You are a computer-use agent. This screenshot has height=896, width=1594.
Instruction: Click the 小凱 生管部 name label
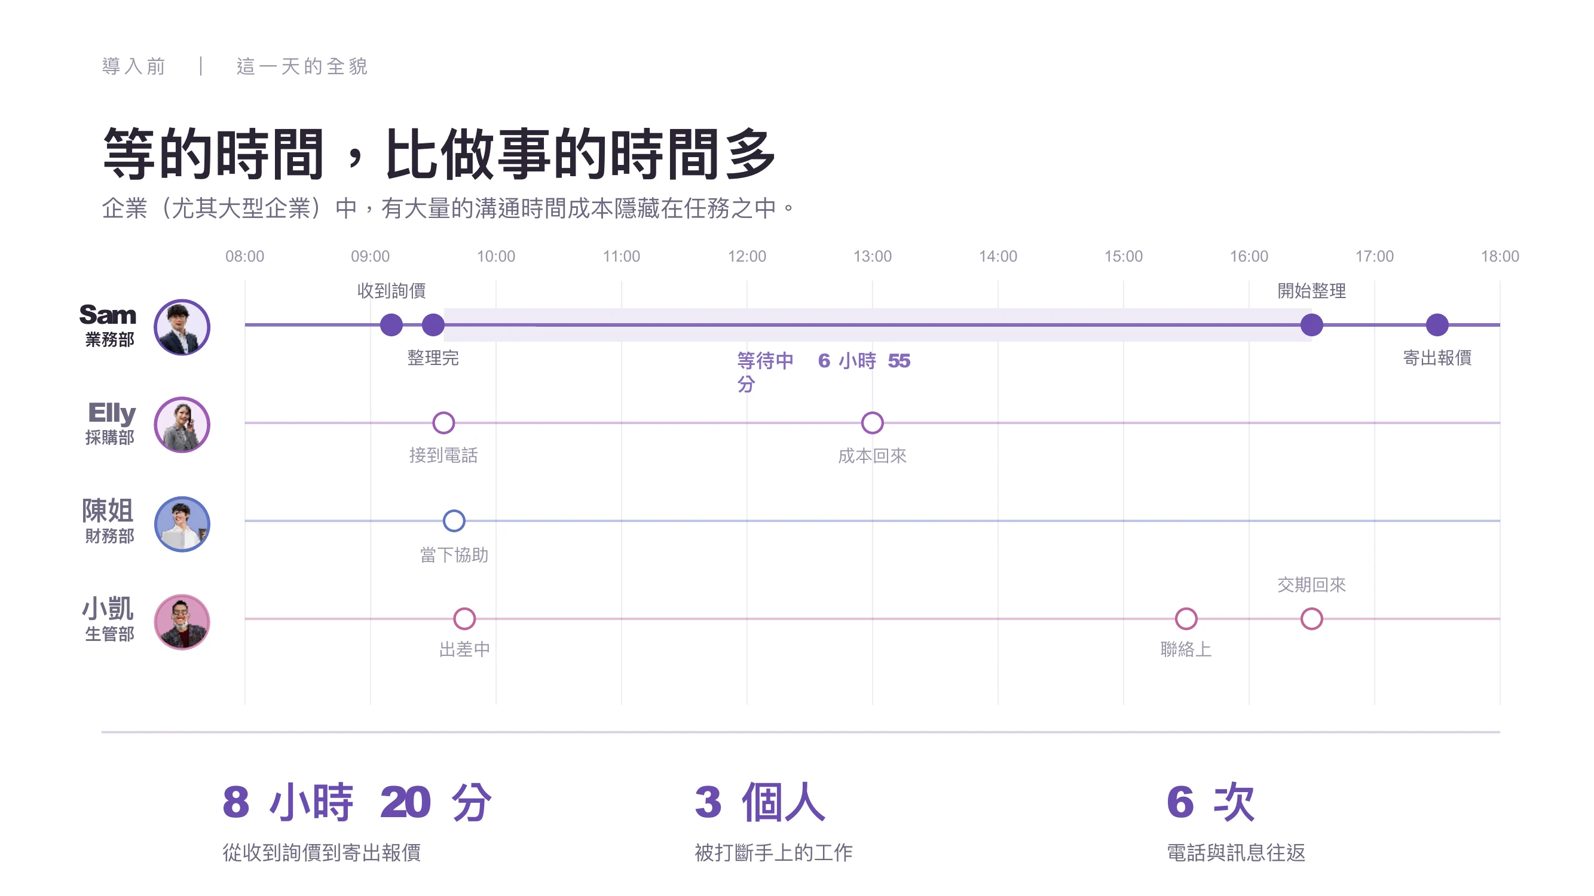tap(108, 619)
